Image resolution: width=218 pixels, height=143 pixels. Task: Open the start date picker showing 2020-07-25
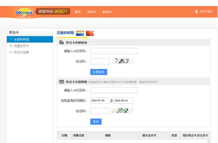coord(99,101)
